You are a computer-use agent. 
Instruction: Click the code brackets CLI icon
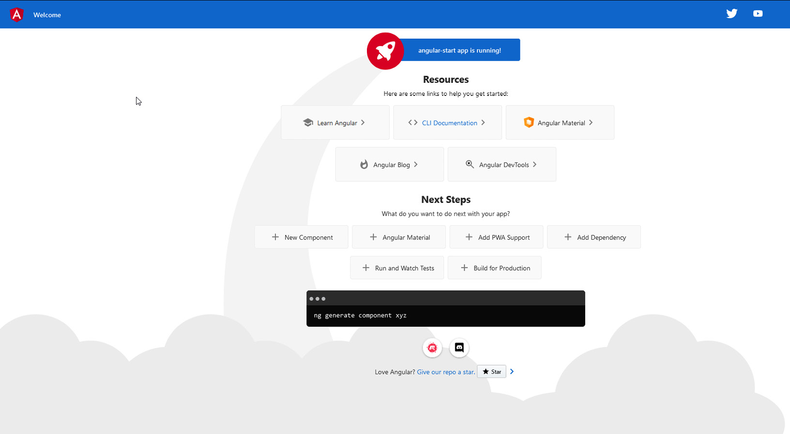tap(413, 123)
